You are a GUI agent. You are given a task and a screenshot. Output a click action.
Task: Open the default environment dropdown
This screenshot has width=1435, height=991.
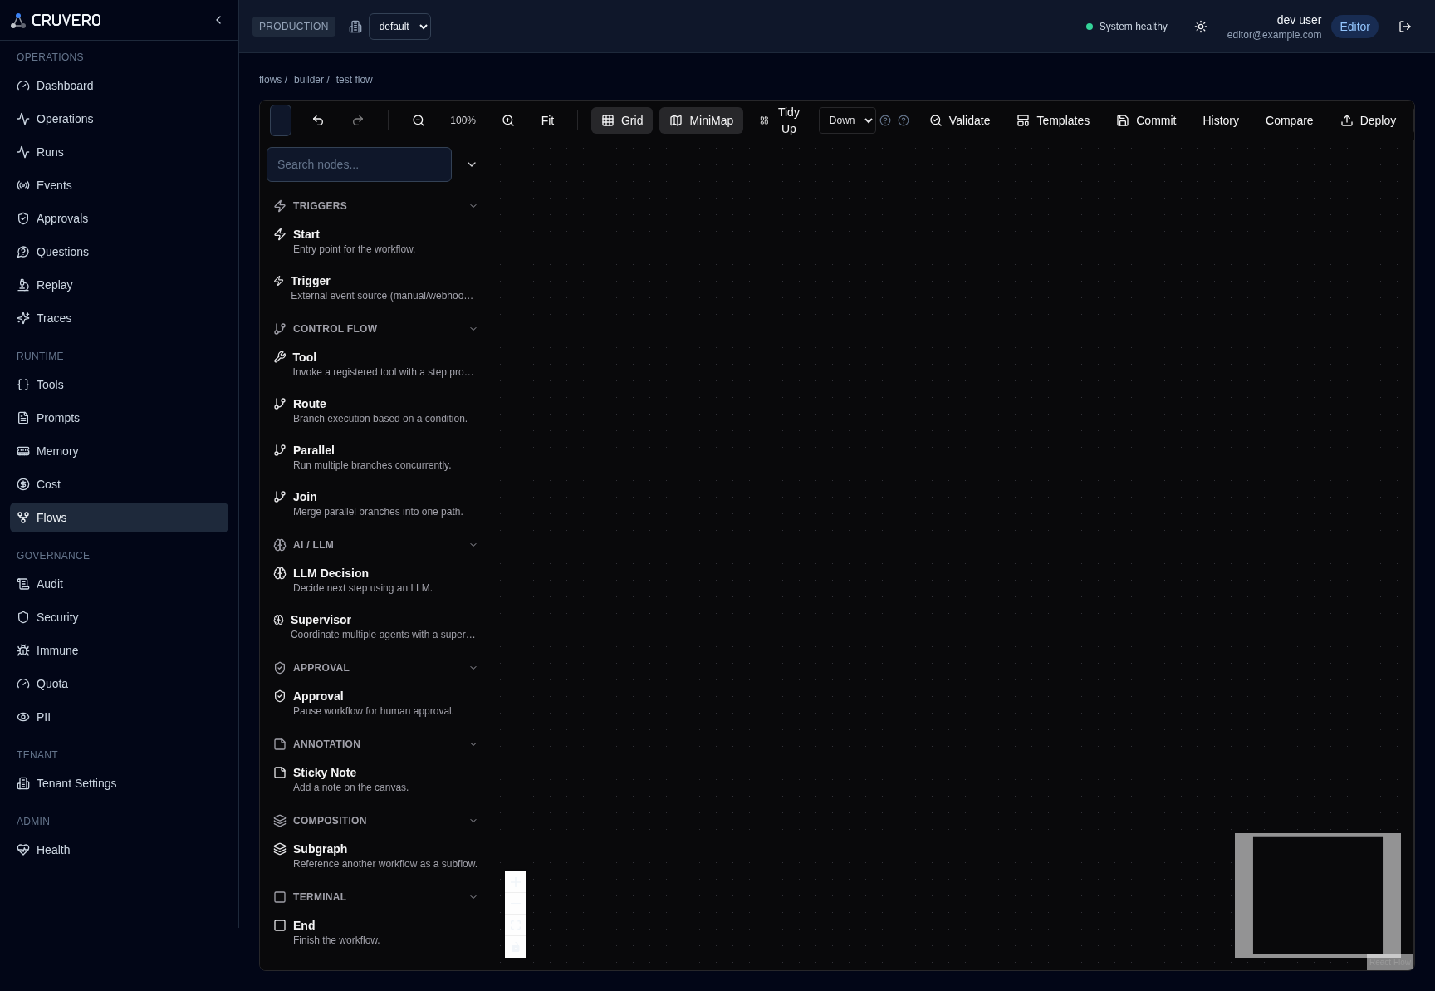pos(399,27)
